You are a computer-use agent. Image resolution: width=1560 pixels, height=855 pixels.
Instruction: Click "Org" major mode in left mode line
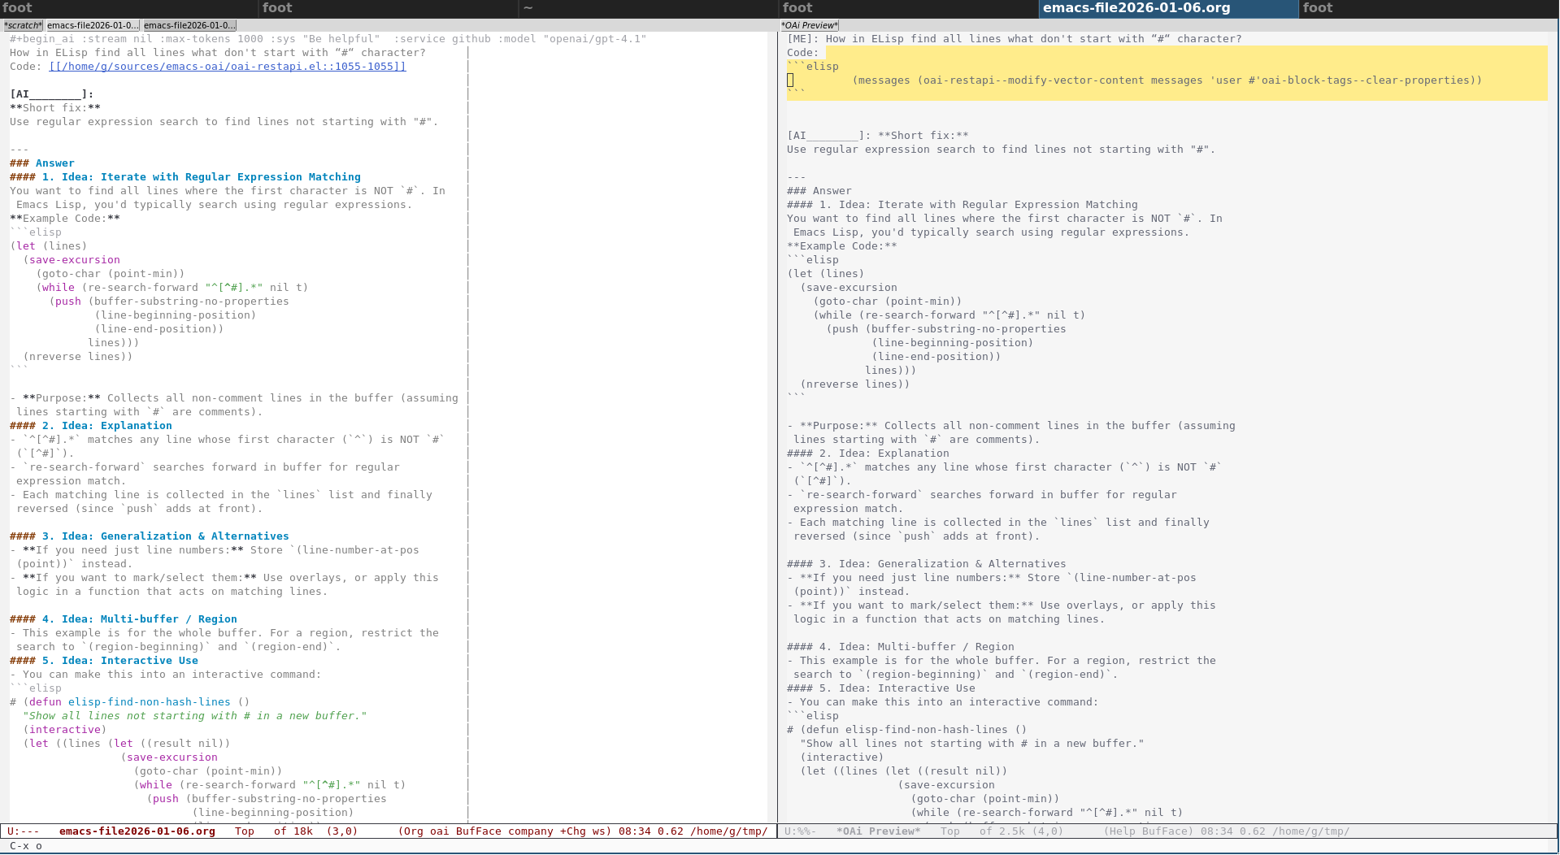point(415,831)
